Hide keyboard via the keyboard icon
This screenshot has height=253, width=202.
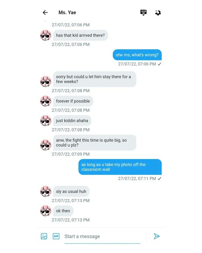pyautogui.click(x=143, y=13)
